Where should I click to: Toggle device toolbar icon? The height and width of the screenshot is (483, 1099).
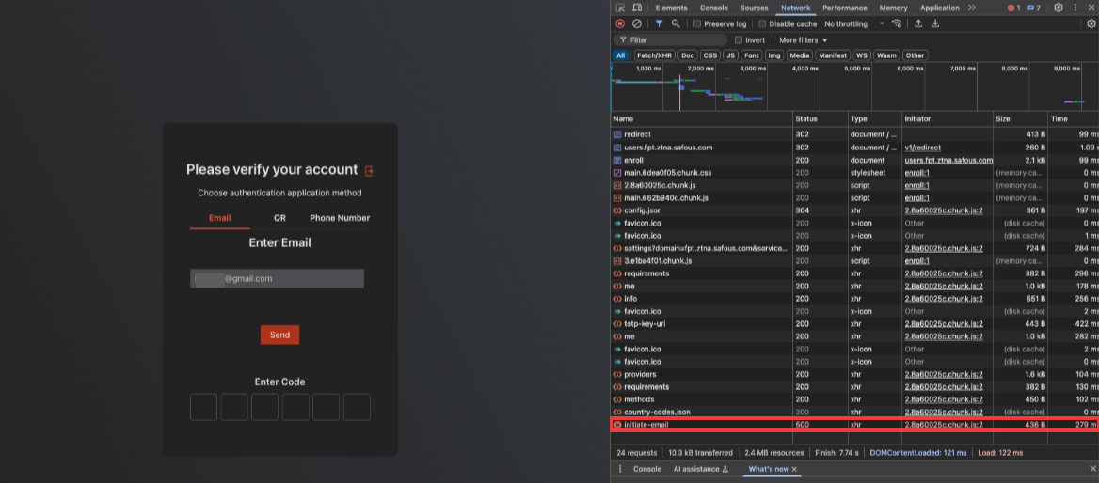[637, 8]
